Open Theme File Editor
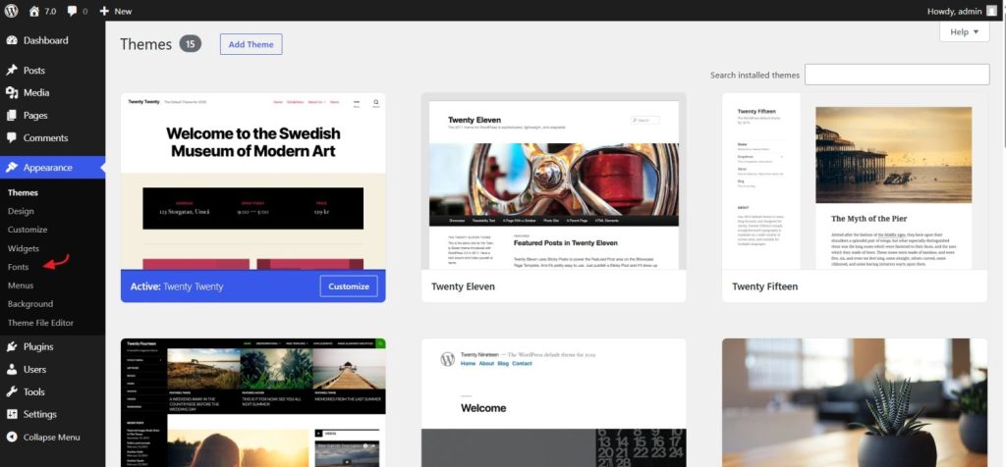This screenshot has height=467, width=1006. [40, 323]
